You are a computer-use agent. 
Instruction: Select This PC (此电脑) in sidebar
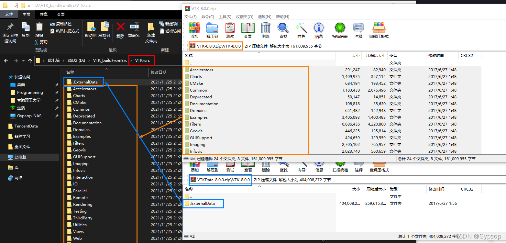[29, 157]
